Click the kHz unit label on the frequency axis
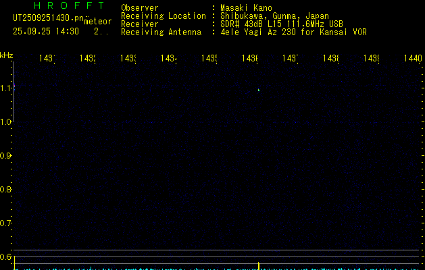The width and height of the screenshot is (425, 270). pyautogui.click(x=7, y=55)
